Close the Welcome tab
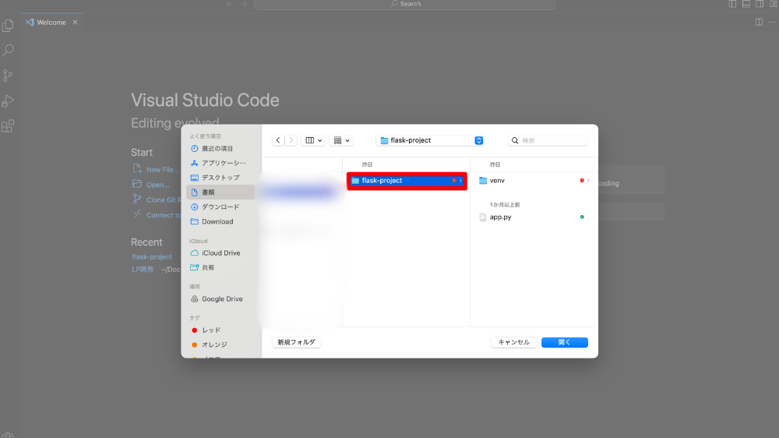This screenshot has width=779, height=438. (x=75, y=23)
